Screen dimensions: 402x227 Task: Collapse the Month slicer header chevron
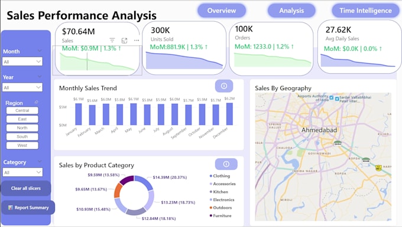tap(40, 51)
